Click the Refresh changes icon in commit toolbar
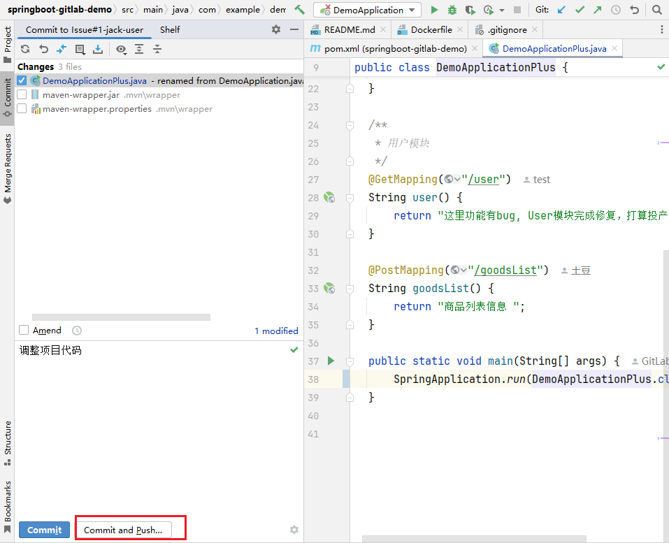The width and height of the screenshot is (669, 543). [25, 49]
